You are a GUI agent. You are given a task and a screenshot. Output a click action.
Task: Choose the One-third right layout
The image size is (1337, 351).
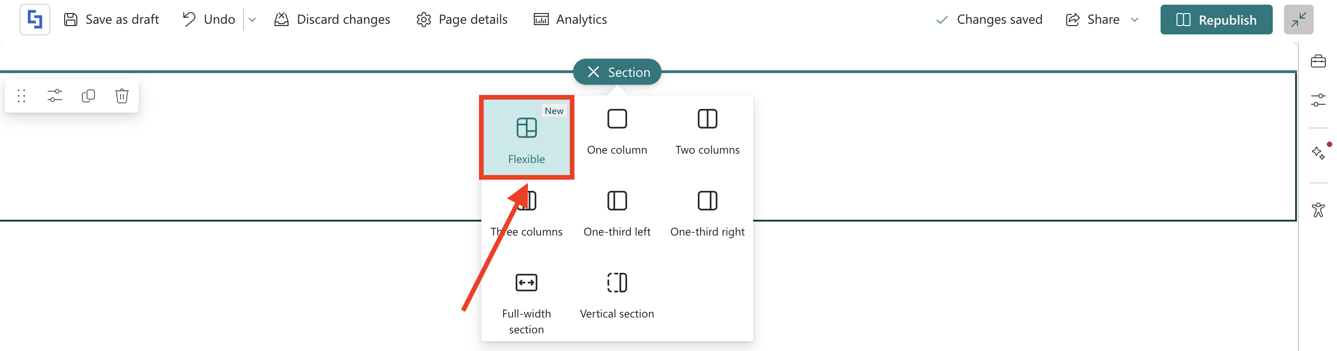(x=707, y=215)
